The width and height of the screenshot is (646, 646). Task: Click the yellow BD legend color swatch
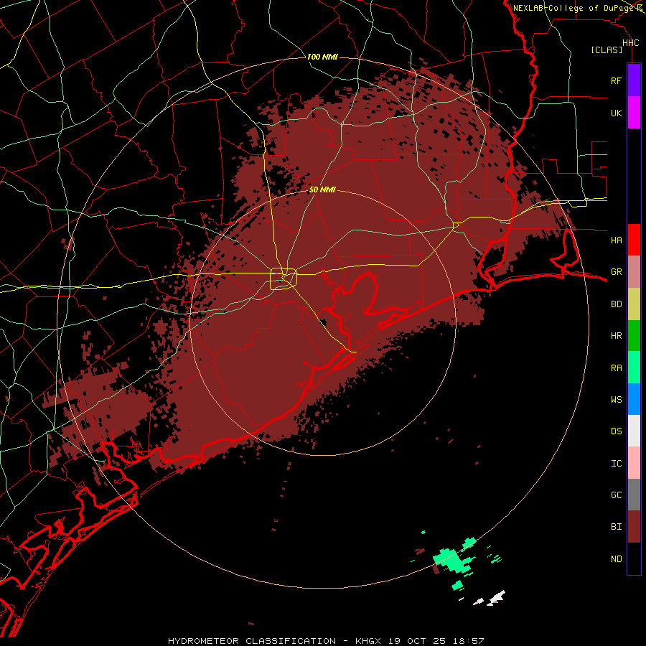click(x=634, y=304)
